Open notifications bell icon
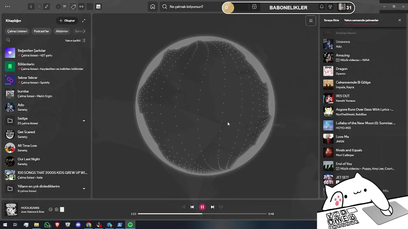This screenshot has width=408, height=229. point(322,7)
